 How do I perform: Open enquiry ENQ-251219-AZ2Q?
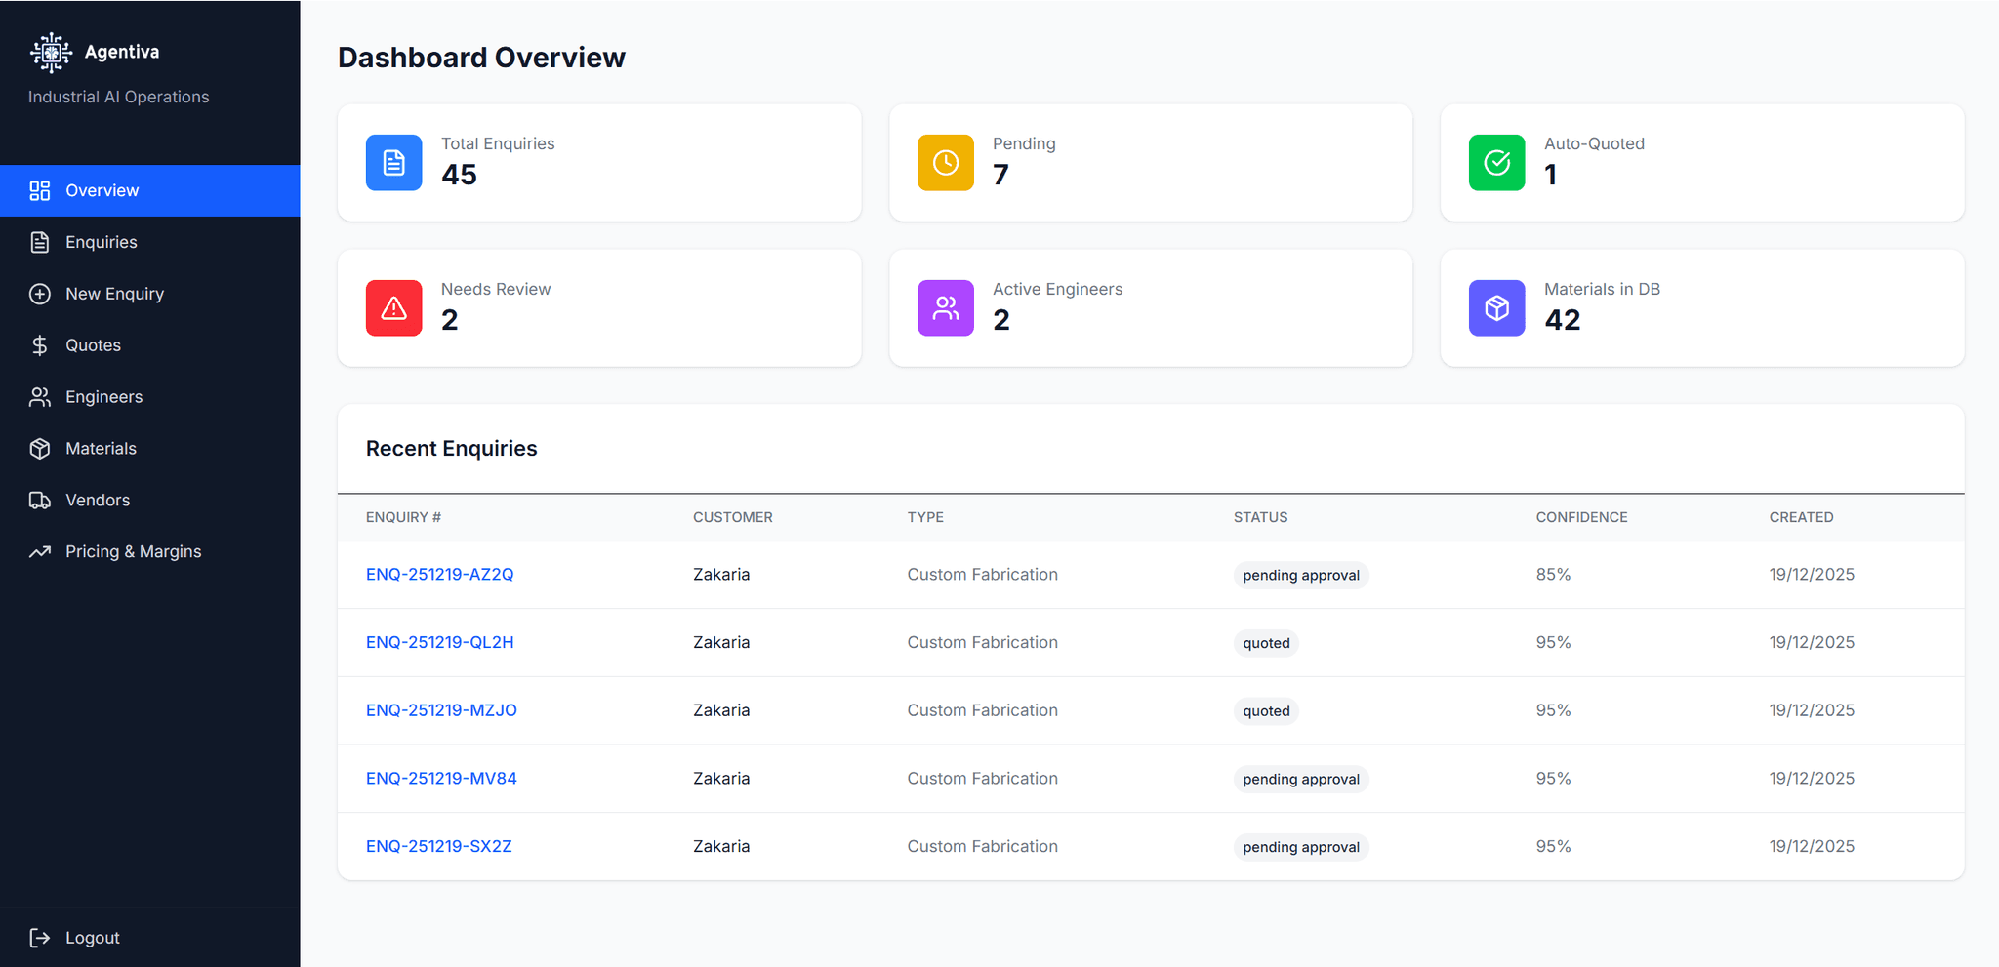(439, 574)
